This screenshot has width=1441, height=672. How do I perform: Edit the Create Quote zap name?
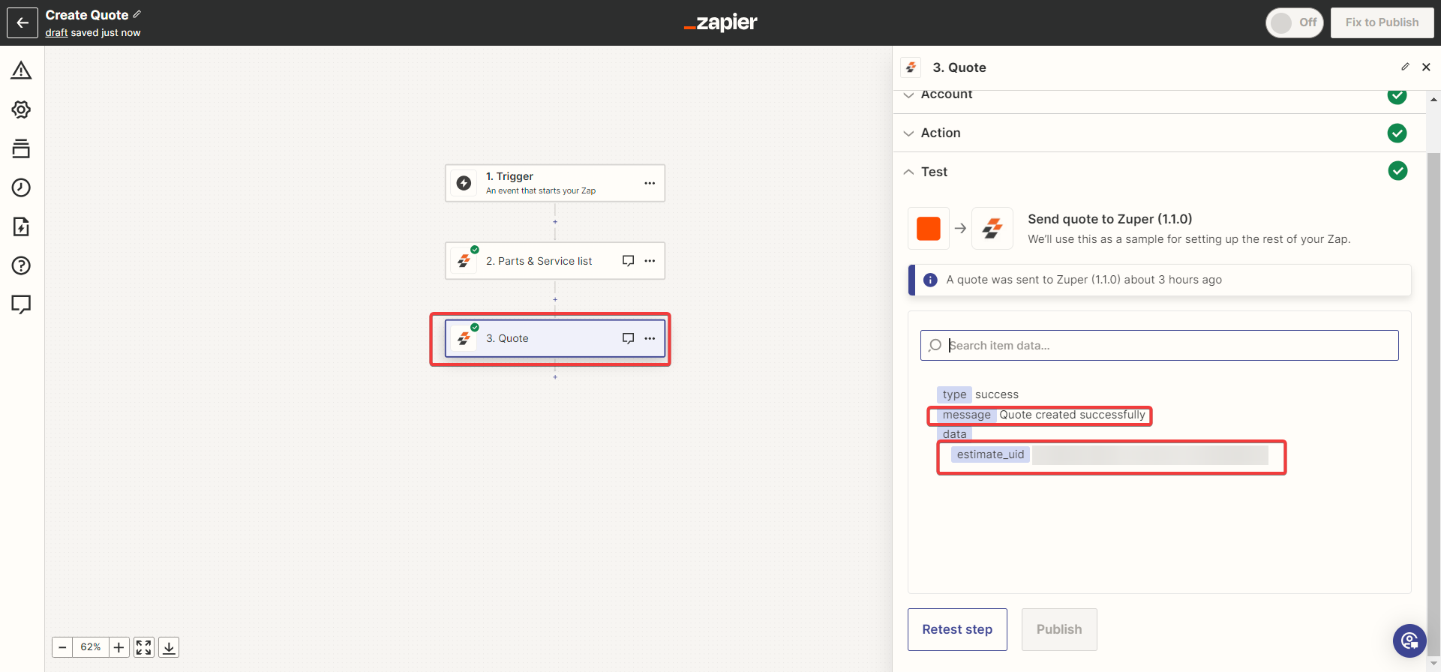[137, 14]
